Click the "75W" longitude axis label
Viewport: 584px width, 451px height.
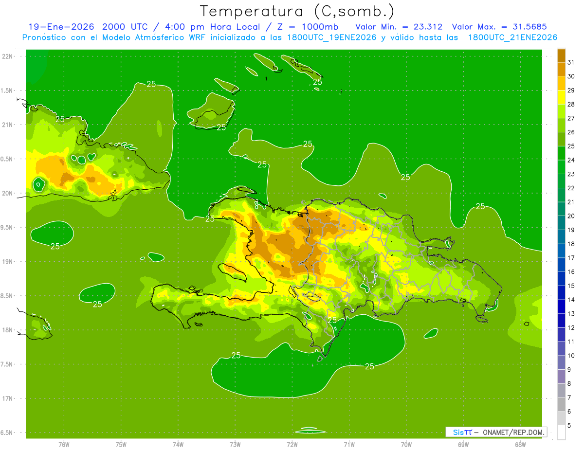(121, 445)
